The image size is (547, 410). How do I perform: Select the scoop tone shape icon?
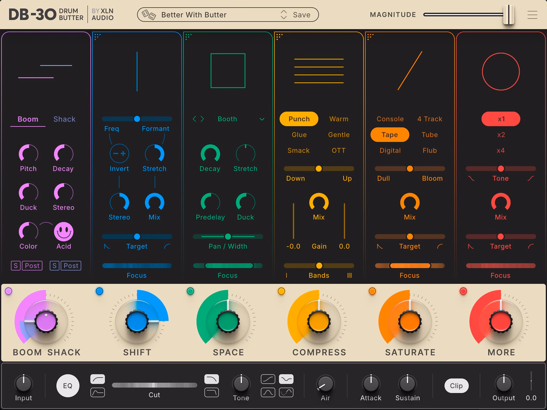[286, 379]
